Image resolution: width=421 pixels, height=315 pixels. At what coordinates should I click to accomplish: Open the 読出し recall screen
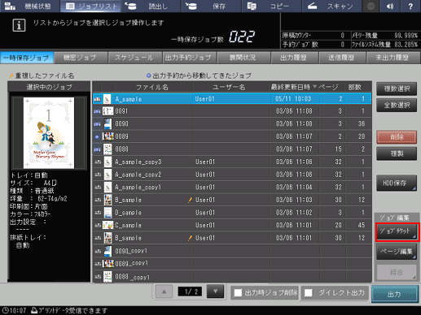coord(151,6)
